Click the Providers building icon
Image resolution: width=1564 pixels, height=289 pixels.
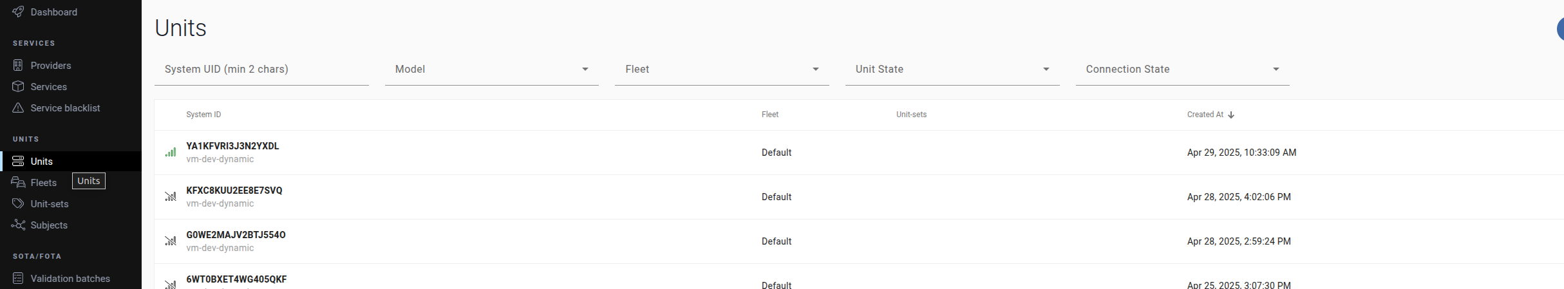tap(18, 65)
